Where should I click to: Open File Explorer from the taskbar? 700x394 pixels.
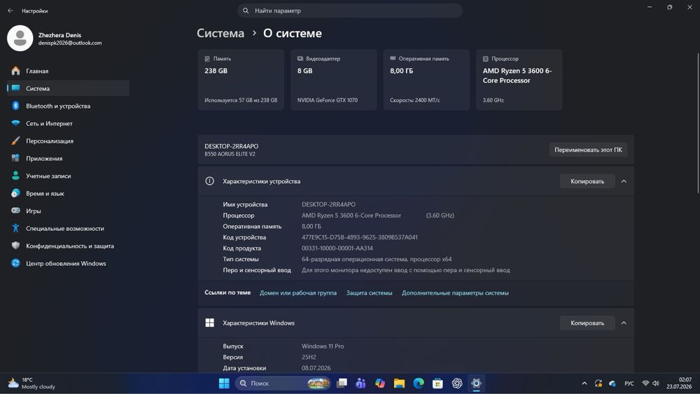point(399,384)
